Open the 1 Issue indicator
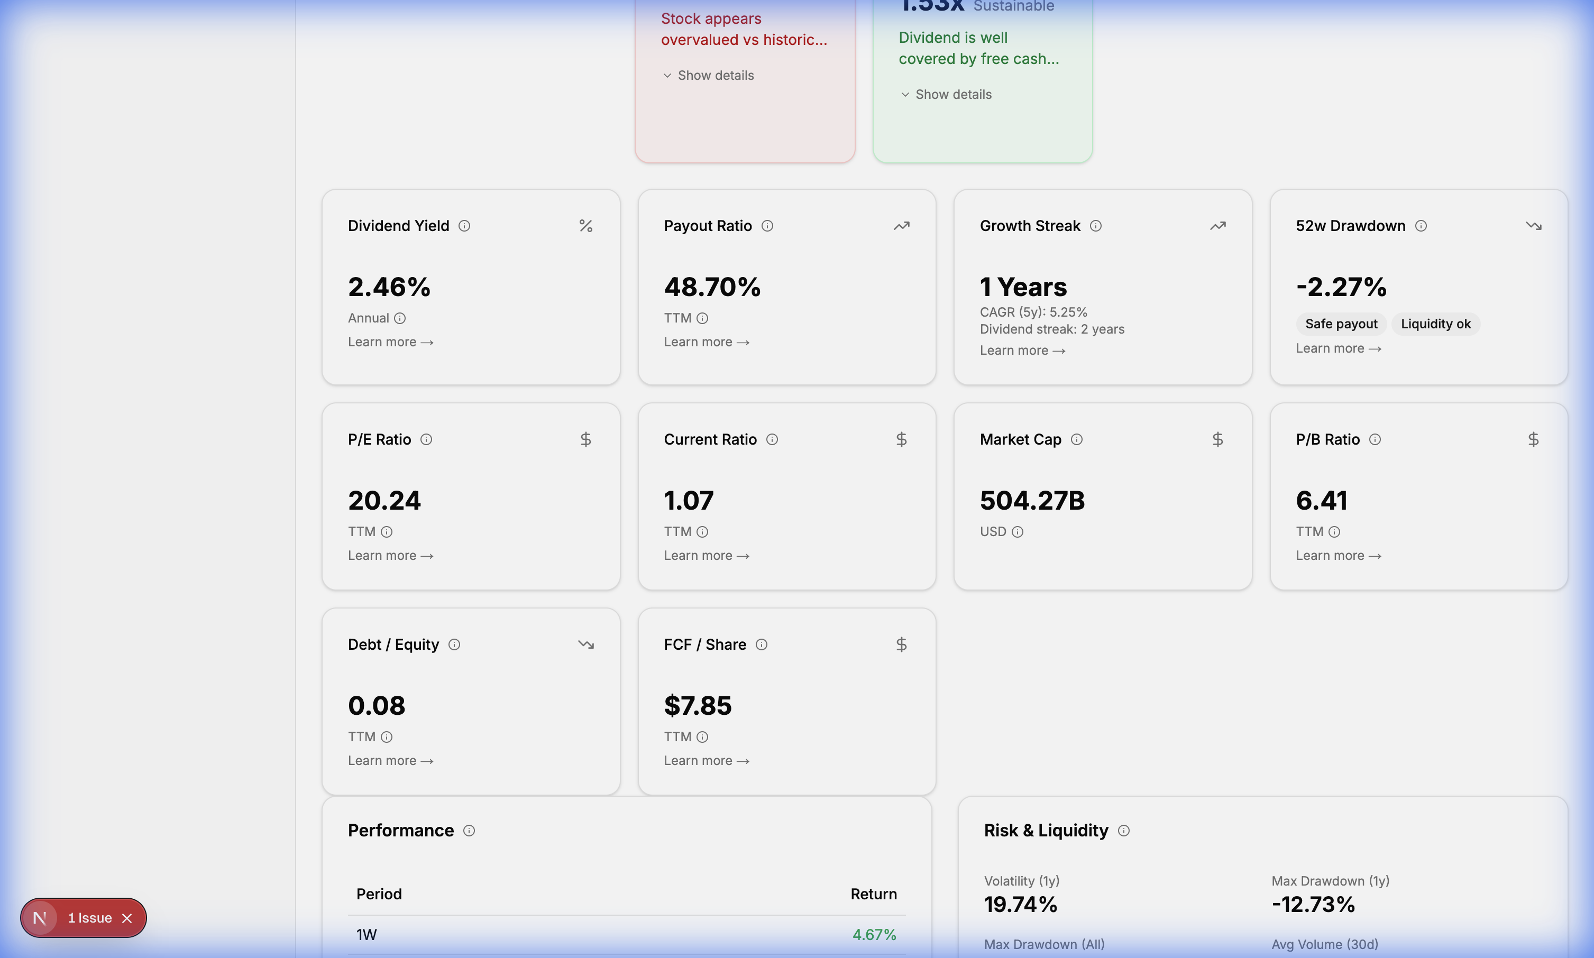Image resolution: width=1594 pixels, height=958 pixels. tap(89, 918)
